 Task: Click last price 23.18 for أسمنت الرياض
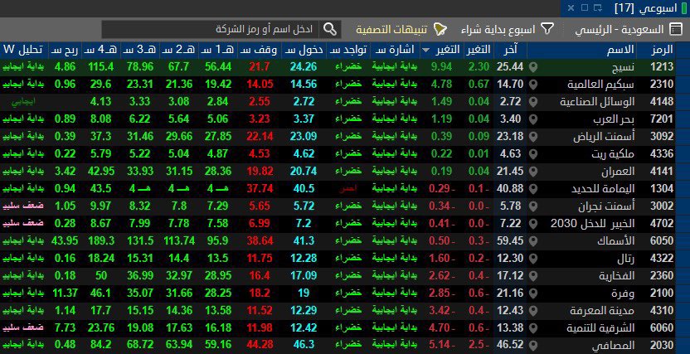[511, 137]
